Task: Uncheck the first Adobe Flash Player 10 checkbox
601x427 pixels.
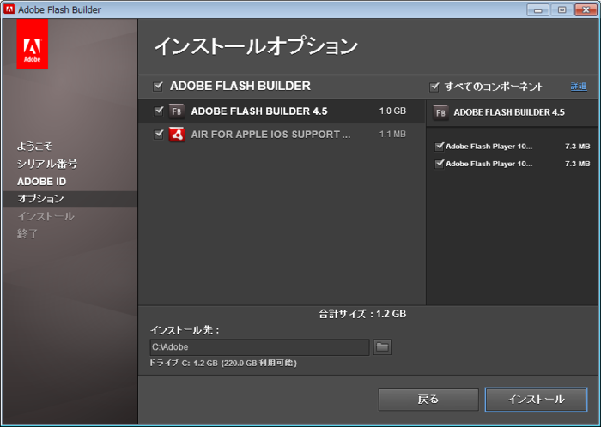Action: tap(440, 146)
